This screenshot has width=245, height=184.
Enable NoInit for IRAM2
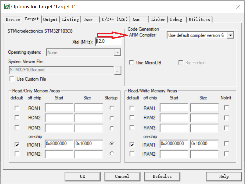(226, 154)
